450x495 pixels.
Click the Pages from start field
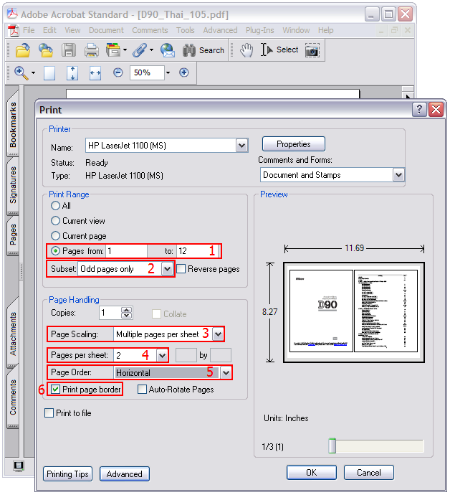click(126, 251)
